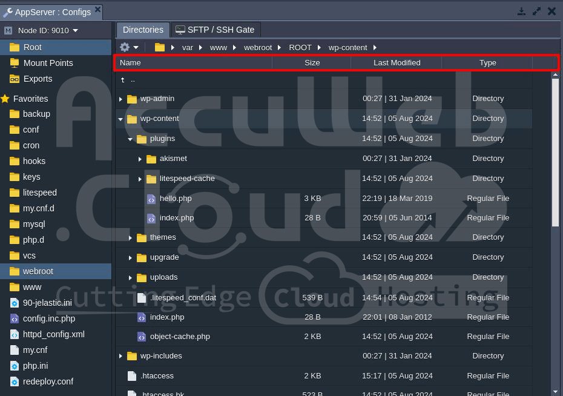Click the download icon in the title bar
Image resolution: width=563 pixels, height=396 pixels.
(521, 12)
